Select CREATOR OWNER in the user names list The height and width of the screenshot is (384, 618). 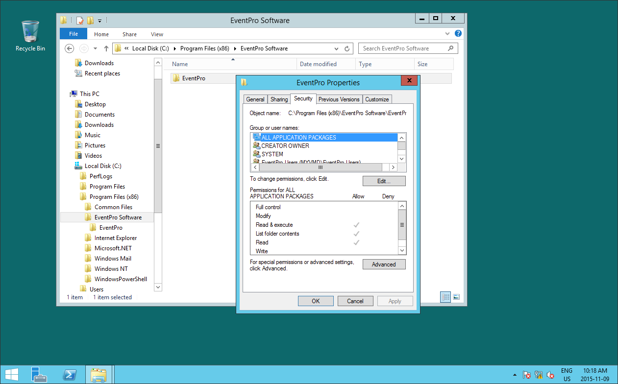(x=285, y=145)
